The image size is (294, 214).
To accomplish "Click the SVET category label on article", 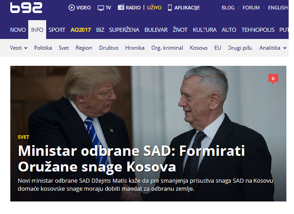I will pos(23,137).
